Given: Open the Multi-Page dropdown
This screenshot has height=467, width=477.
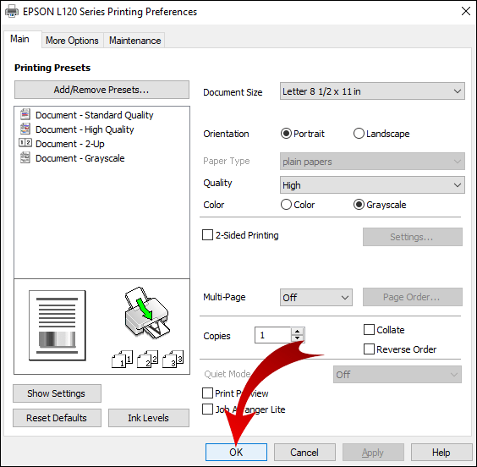Looking at the screenshot, I should point(316,297).
